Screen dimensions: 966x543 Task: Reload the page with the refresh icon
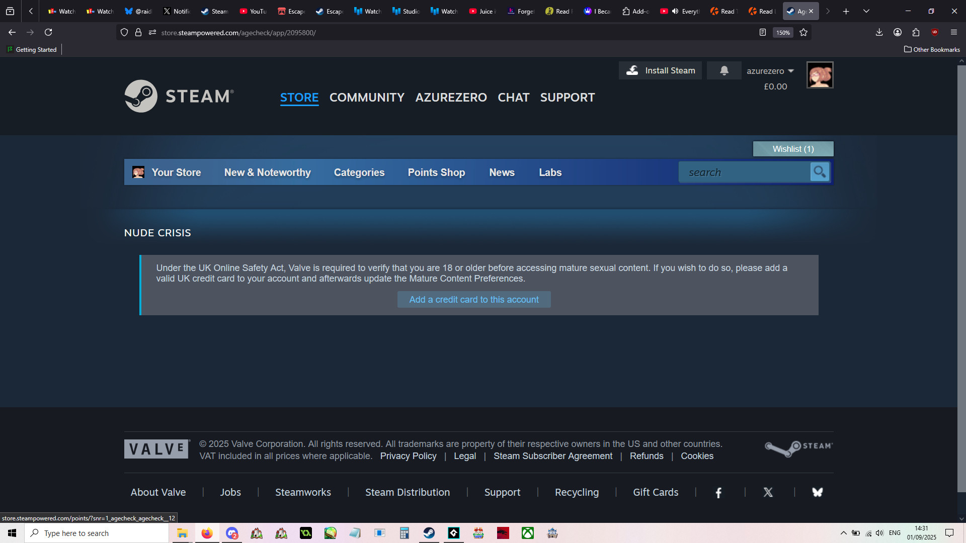[48, 32]
